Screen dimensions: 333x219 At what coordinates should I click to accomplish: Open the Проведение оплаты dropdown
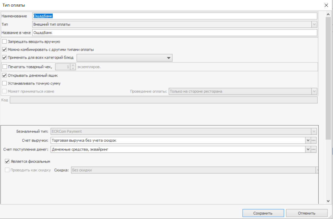point(314,91)
